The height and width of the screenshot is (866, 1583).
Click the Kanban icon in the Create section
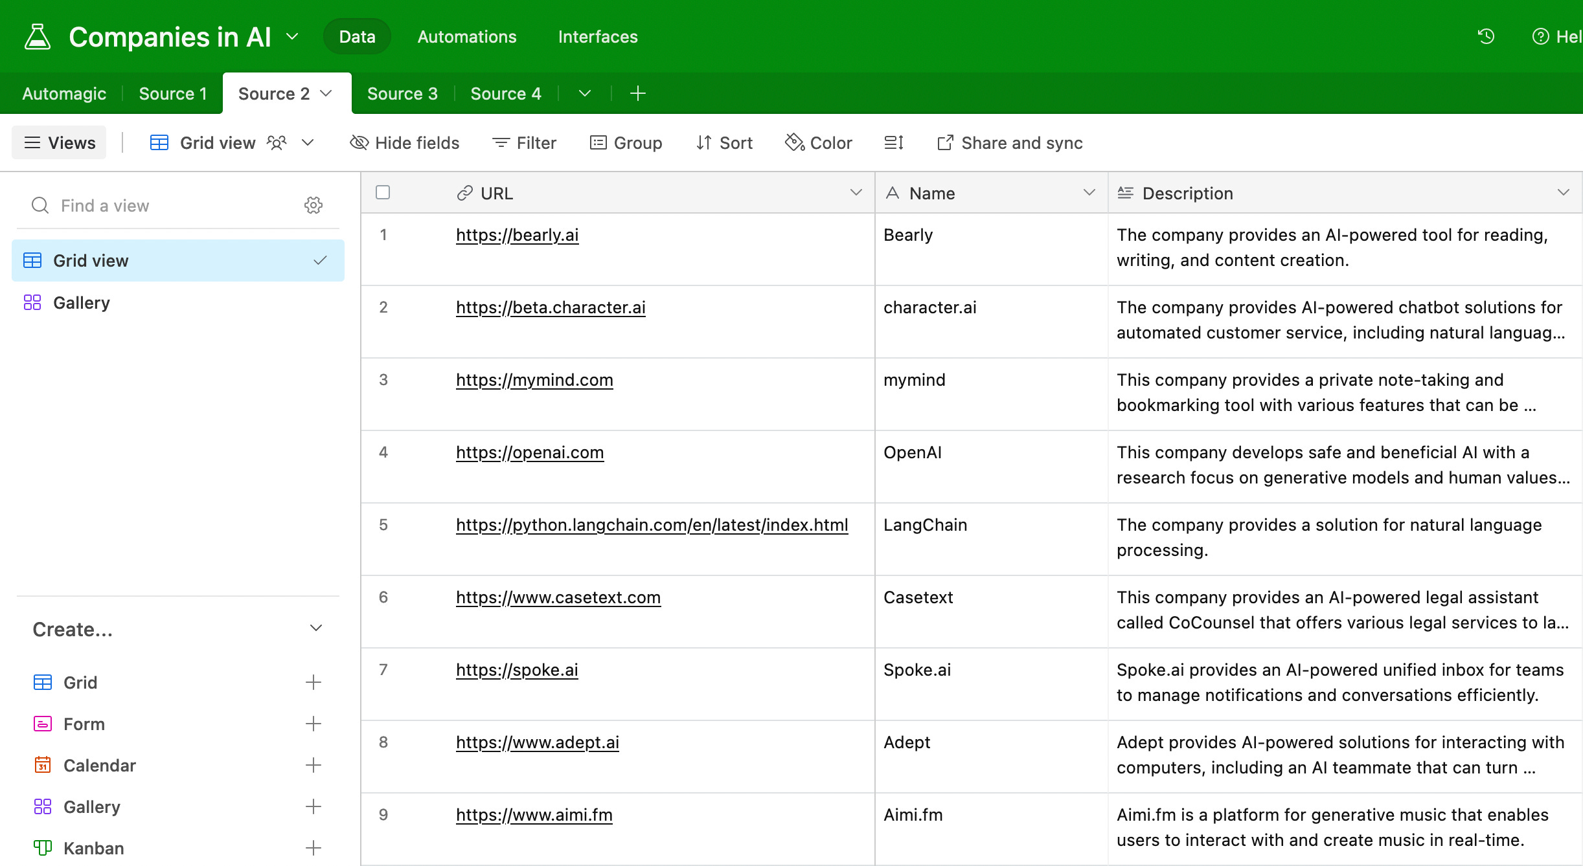[x=43, y=848]
